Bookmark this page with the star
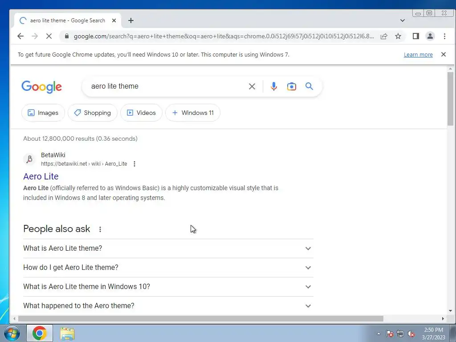Screen dimensions: 456x342 [x=398, y=36]
